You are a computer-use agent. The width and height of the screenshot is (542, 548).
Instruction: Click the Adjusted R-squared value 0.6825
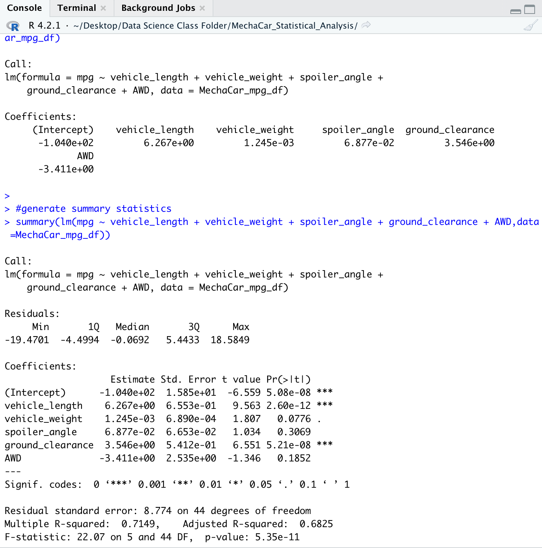coord(316,524)
